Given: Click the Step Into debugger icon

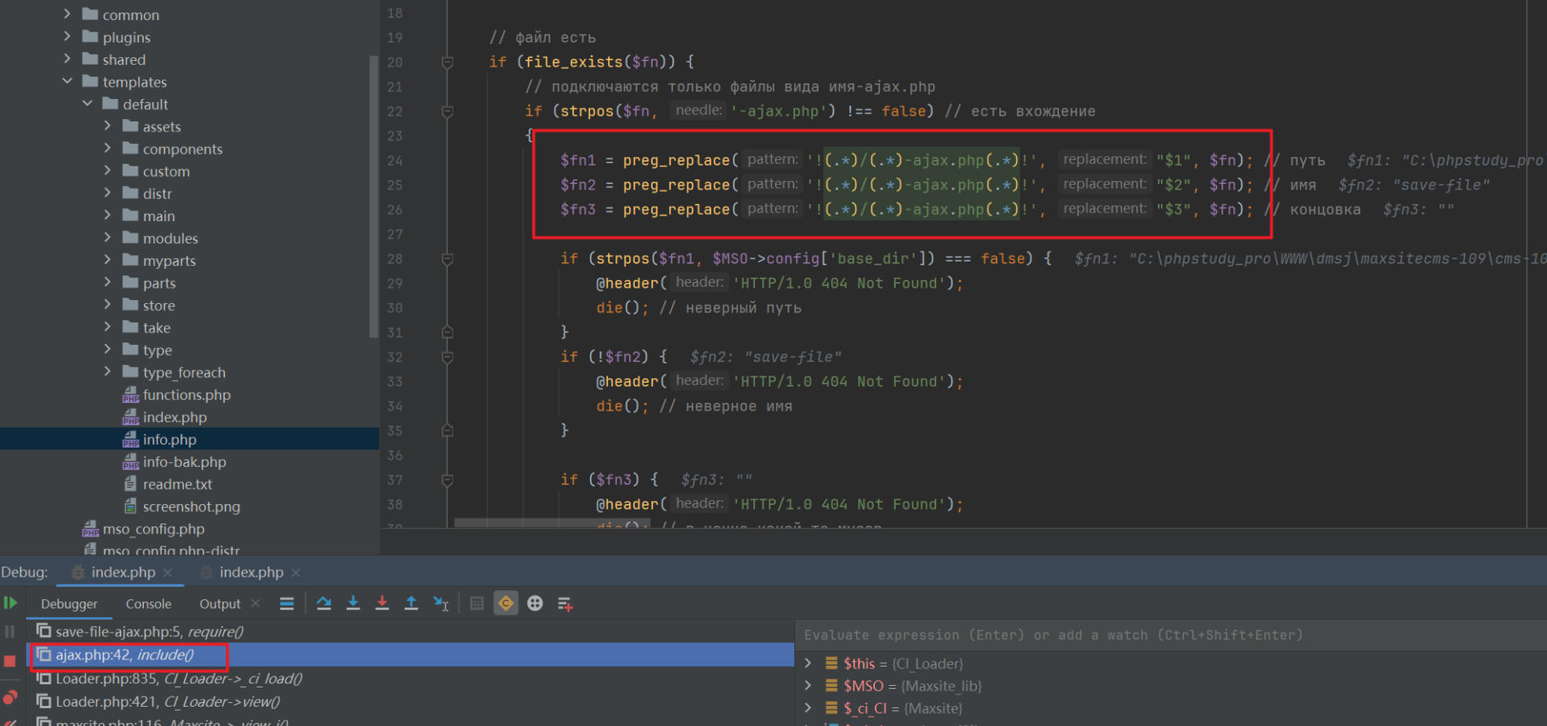Looking at the screenshot, I should [x=353, y=603].
